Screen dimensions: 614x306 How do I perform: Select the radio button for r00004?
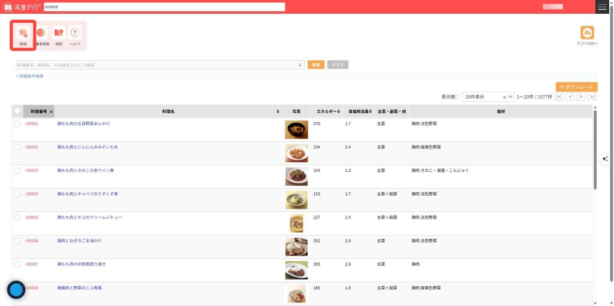[17, 194]
